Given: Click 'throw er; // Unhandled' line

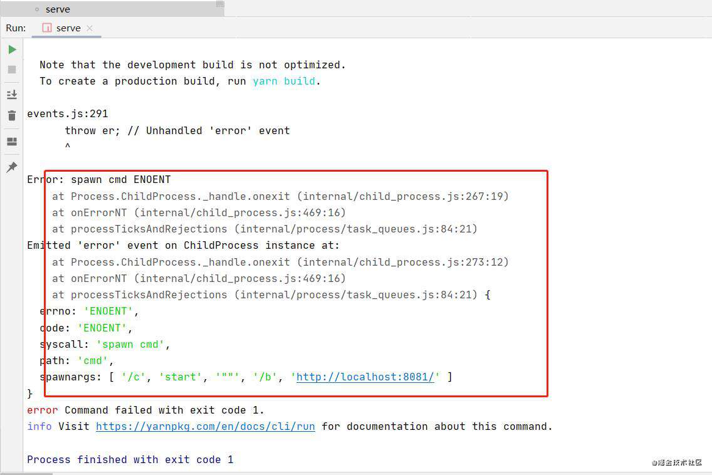Looking at the screenshot, I should 177,131.
